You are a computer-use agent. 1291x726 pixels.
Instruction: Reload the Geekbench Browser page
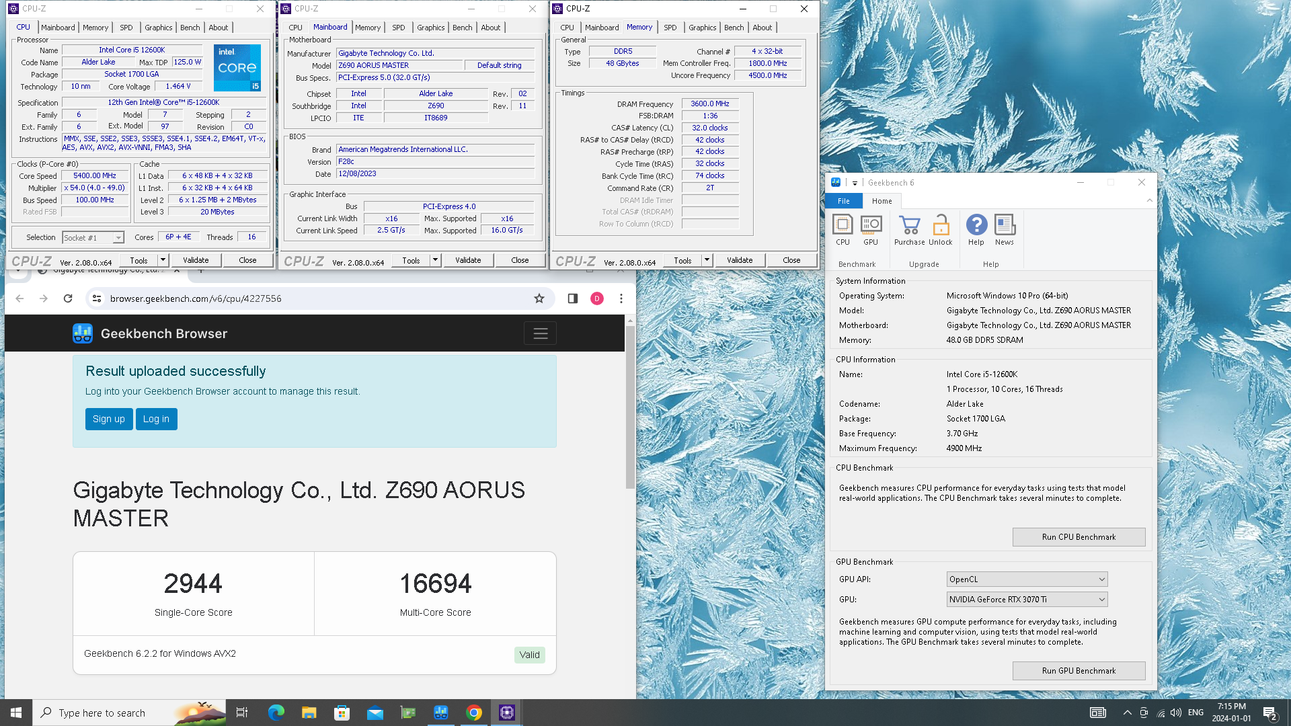68,298
